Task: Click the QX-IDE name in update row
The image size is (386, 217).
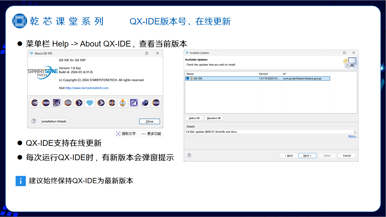Action: tap(198, 78)
